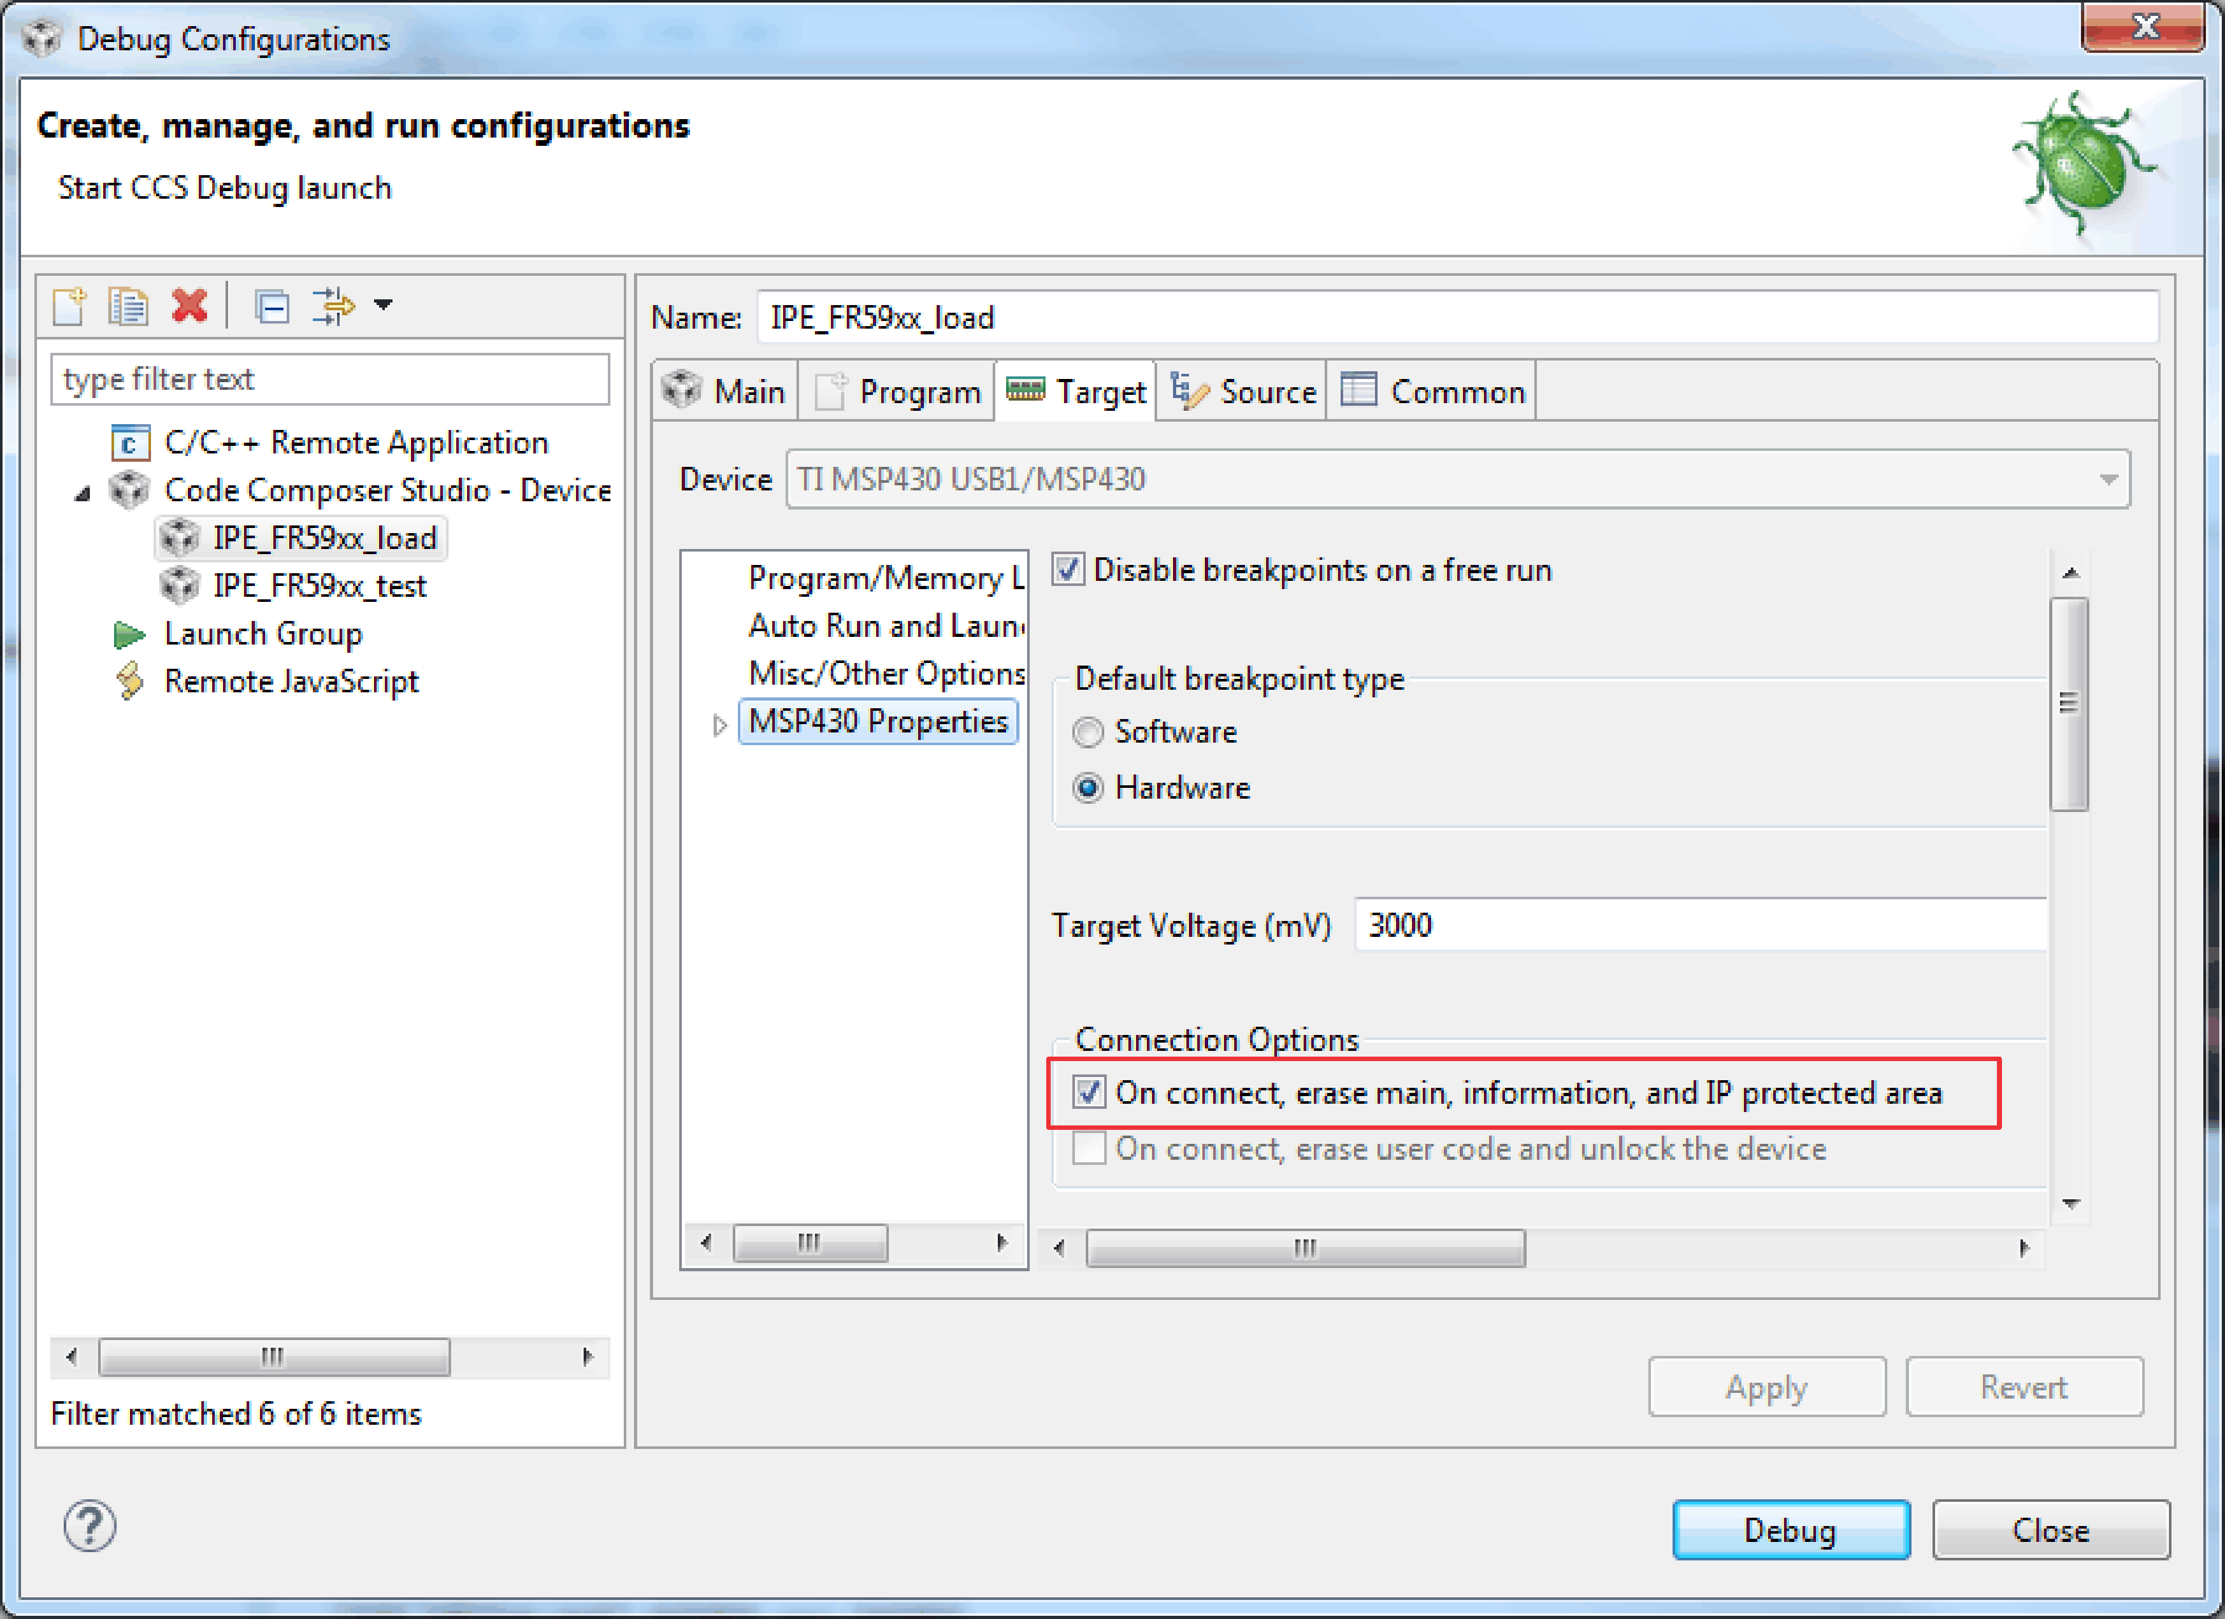The height and width of the screenshot is (1619, 2225).
Task: Switch to the Source tab
Action: (x=1242, y=392)
